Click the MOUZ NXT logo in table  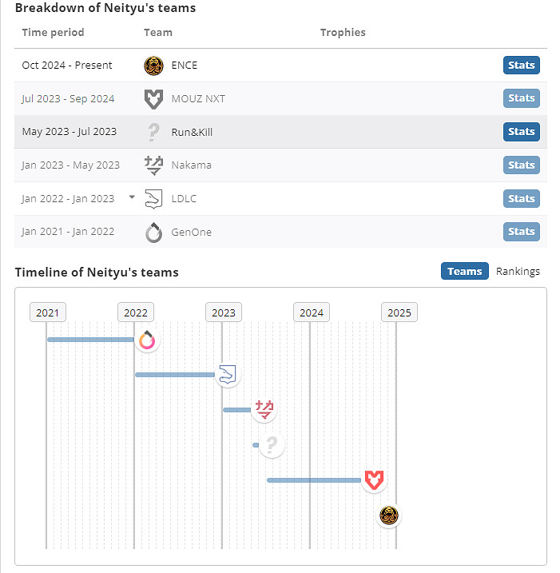pos(153,99)
